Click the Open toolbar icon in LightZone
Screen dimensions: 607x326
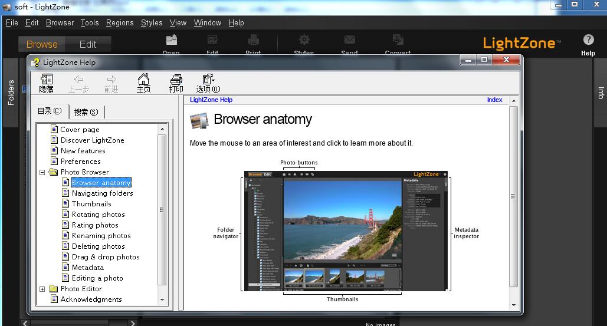171,40
